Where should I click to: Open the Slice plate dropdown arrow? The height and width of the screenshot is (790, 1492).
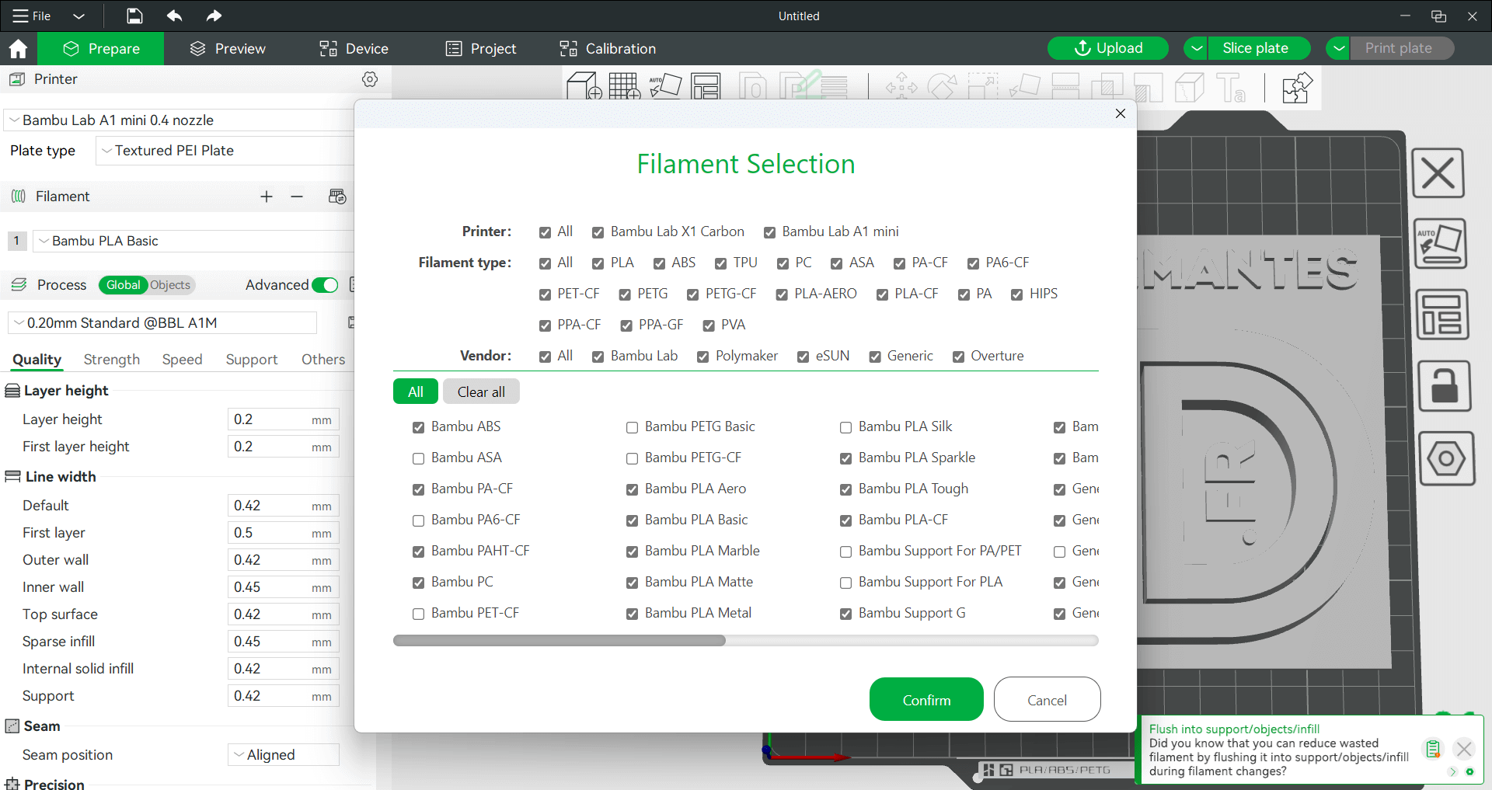(x=1197, y=48)
